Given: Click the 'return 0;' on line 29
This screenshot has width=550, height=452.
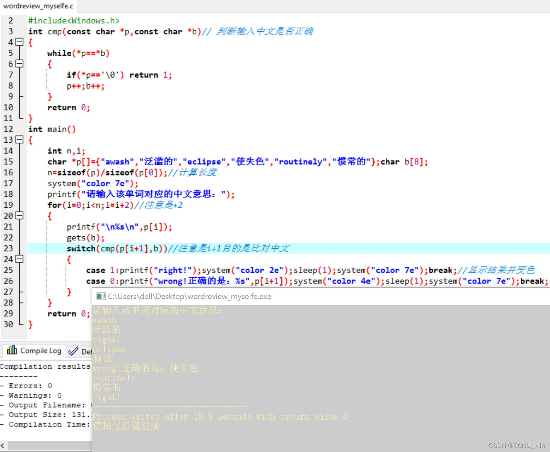Looking at the screenshot, I should click(69, 314).
